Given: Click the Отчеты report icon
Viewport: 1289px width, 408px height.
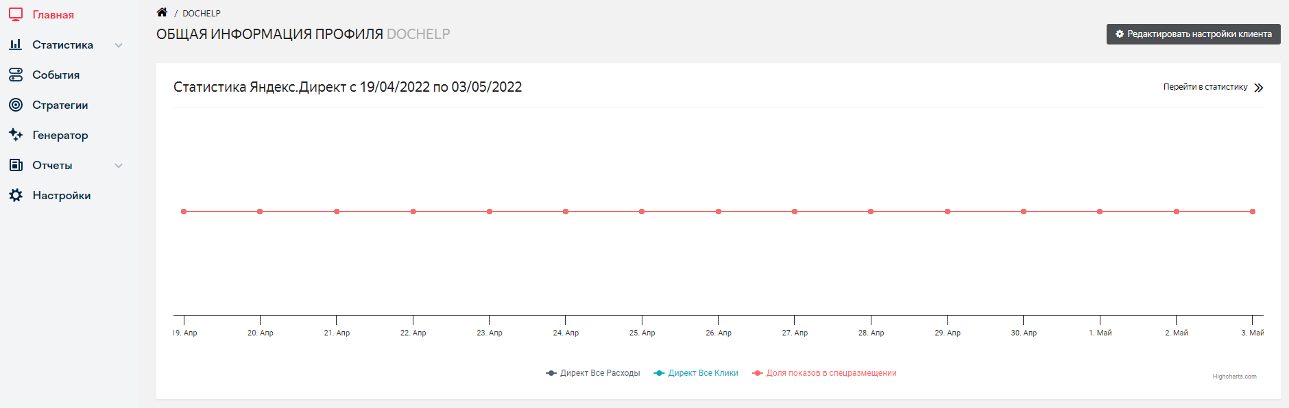Looking at the screenshot, I should [16, 165].
